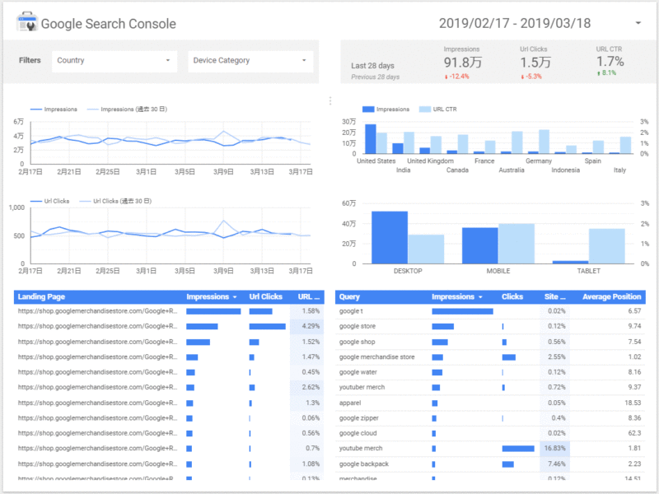Select the 'google shop' query row
This screenshot has height=494, width=659.
(490, 342)
